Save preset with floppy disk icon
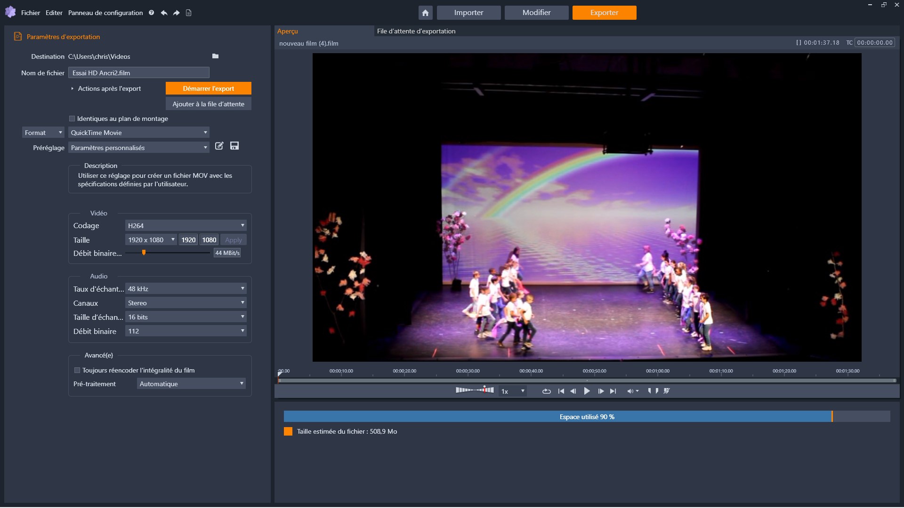This screenshot has height=508, width=904. [x=234, y=146]
